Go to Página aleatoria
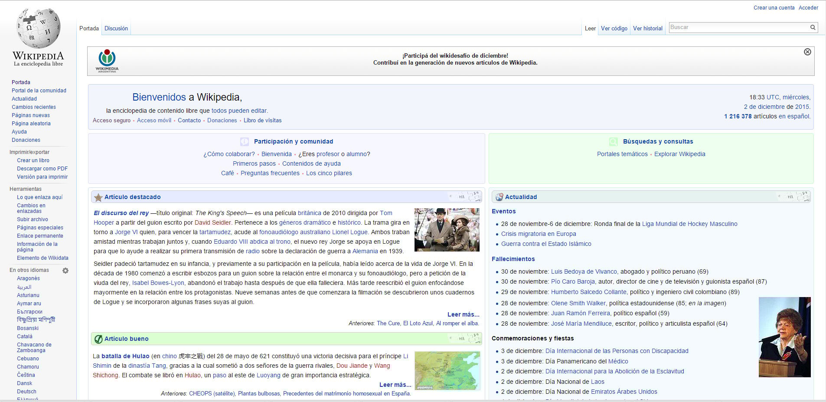The height and width of the screenshot is (402, 826). click(x=31, y=124)
